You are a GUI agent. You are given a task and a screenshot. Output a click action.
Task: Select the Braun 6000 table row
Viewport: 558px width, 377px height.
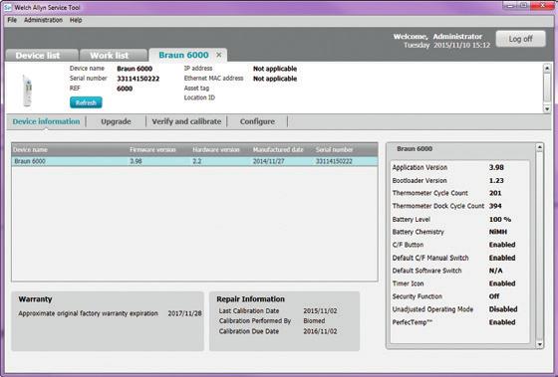pyautogui.click(x=194, y=161)
